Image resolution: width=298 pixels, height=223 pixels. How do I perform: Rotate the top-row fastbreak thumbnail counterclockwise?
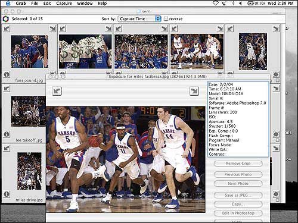pyautogui.click(x=174, y=29)
